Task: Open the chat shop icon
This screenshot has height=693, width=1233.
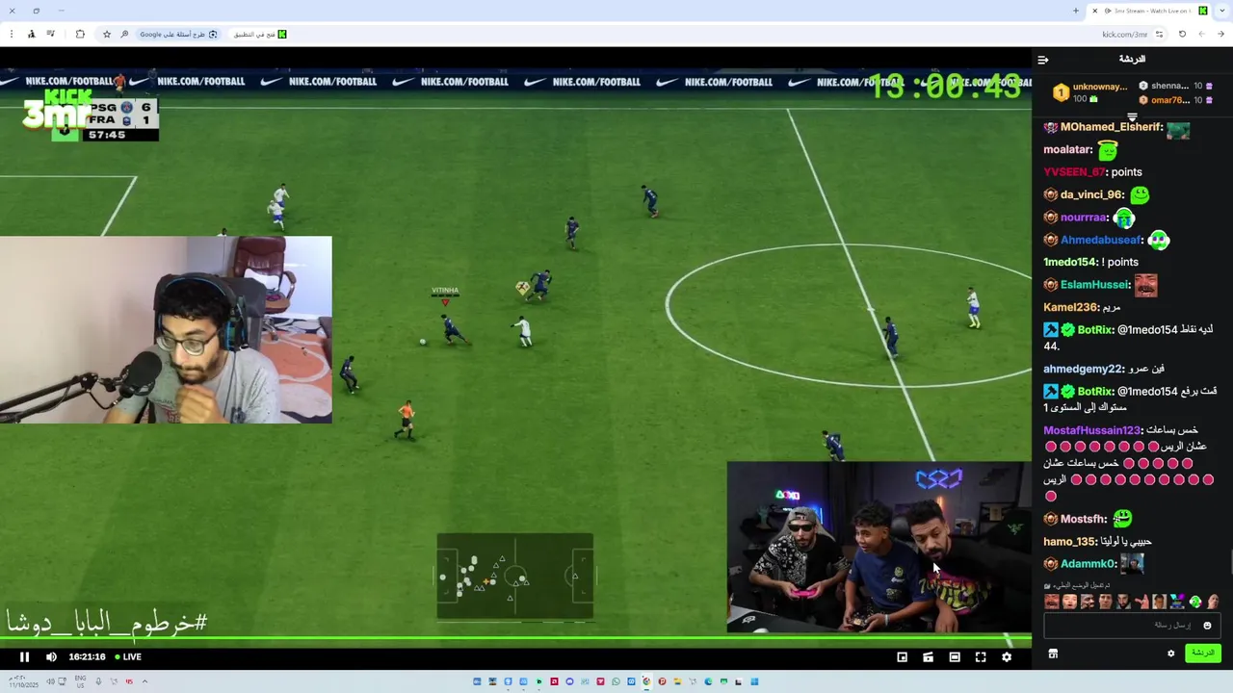Action: (1053, 654)
